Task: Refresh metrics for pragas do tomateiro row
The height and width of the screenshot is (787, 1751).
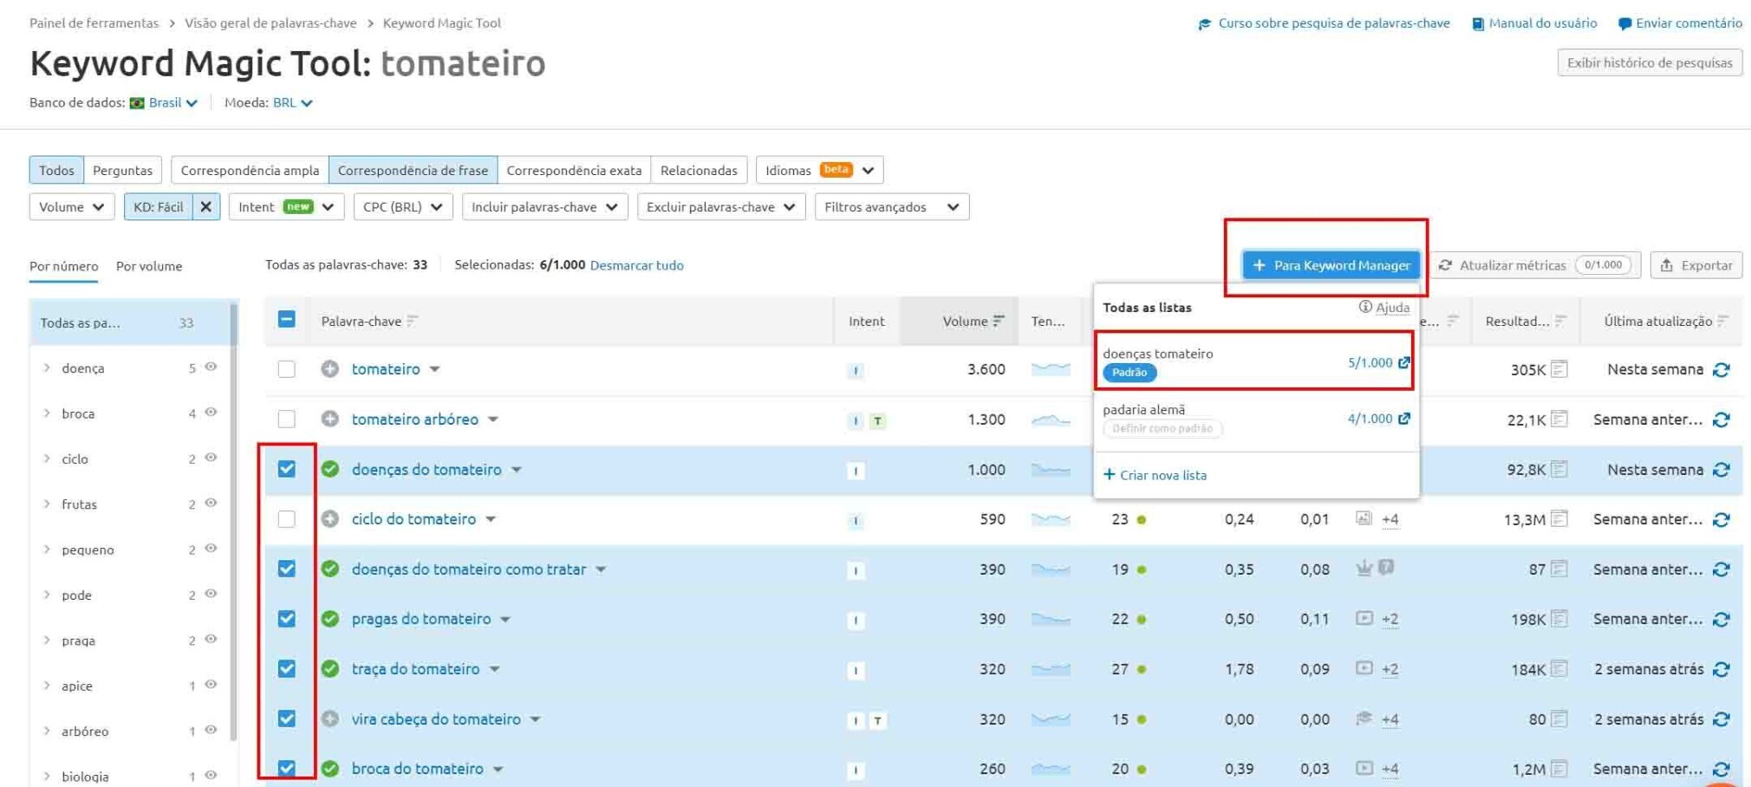Action: [x=1722, y=620]
